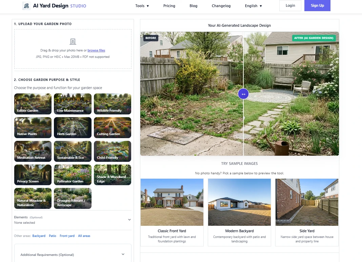Select the Drought-Tolerant / Xeriscape style
This screenshot has height=262, width=362.
73,198
